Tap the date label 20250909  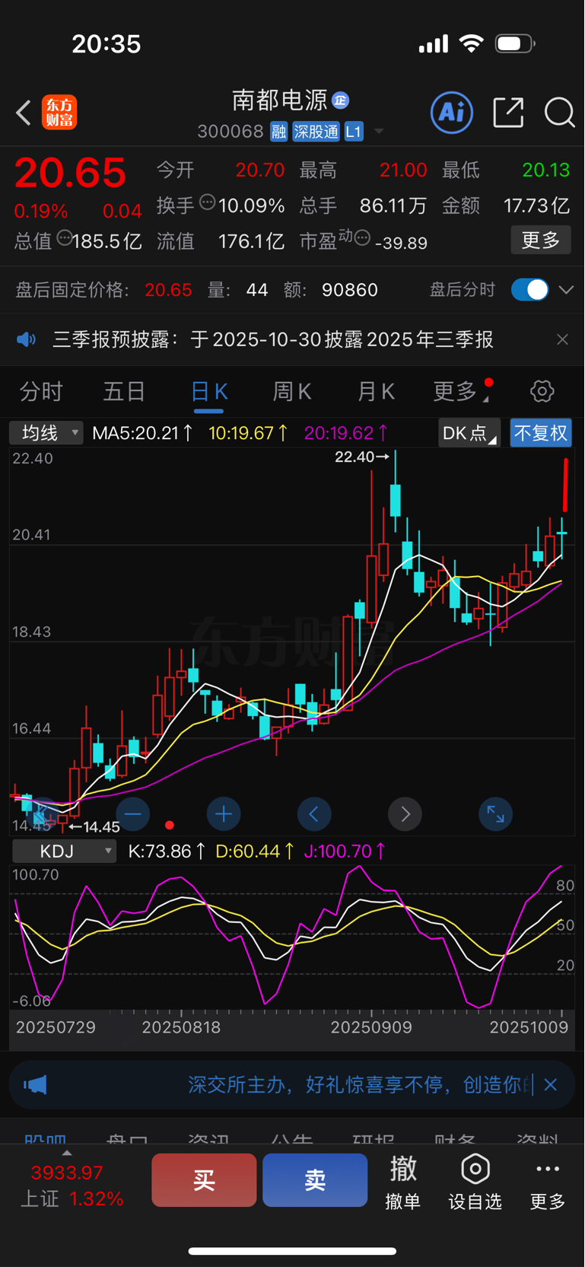[371, 1027]
